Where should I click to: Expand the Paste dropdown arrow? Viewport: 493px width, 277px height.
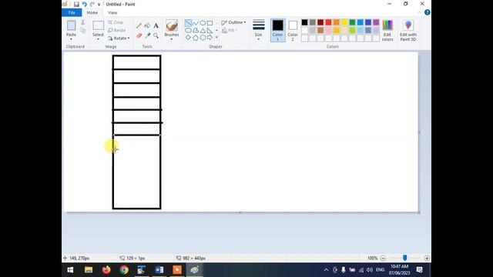72,39
